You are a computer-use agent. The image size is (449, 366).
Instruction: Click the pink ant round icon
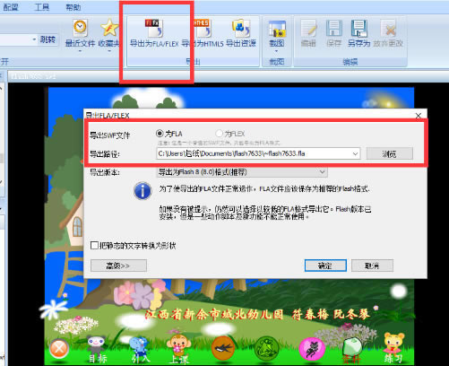pyautogui.click(x=312, y=349)
